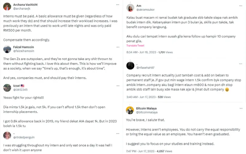
Task: Click Faizal Hamssin's avatar
Action: click(7, 49)
